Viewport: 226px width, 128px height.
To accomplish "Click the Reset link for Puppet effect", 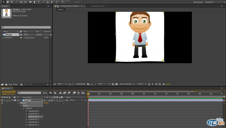I will pos(46,103).
